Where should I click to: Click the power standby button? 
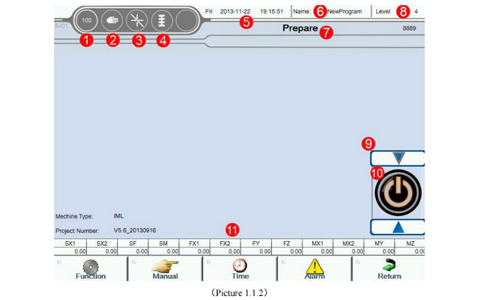[x=398, y=193]
